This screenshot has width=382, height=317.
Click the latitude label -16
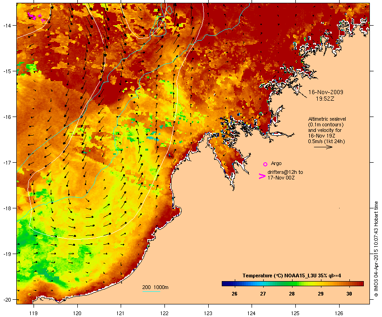[7, 117]
